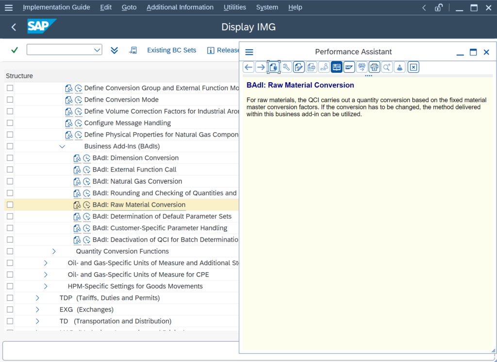Click the 'Structure' column header
The image size is (497, 362).
click(19, 76)
